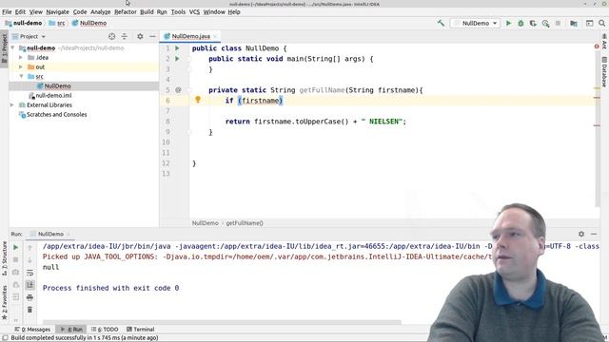Screen dimensions: 609x342
Task: Click the print icon in Run panel
Action: (29, 297)
